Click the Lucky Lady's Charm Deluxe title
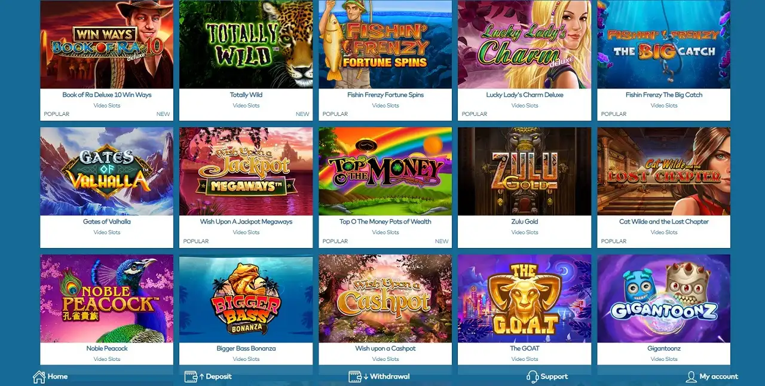 [525, 95]
